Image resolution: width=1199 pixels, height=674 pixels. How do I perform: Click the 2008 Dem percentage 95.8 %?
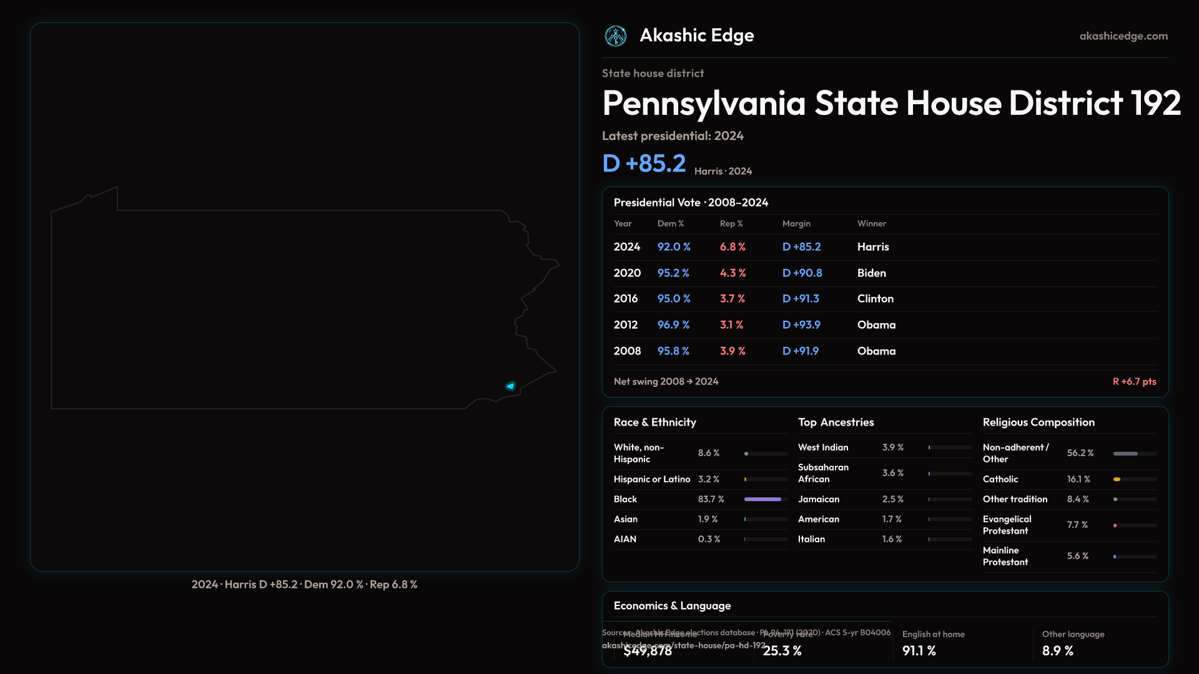tap(673, 351)
